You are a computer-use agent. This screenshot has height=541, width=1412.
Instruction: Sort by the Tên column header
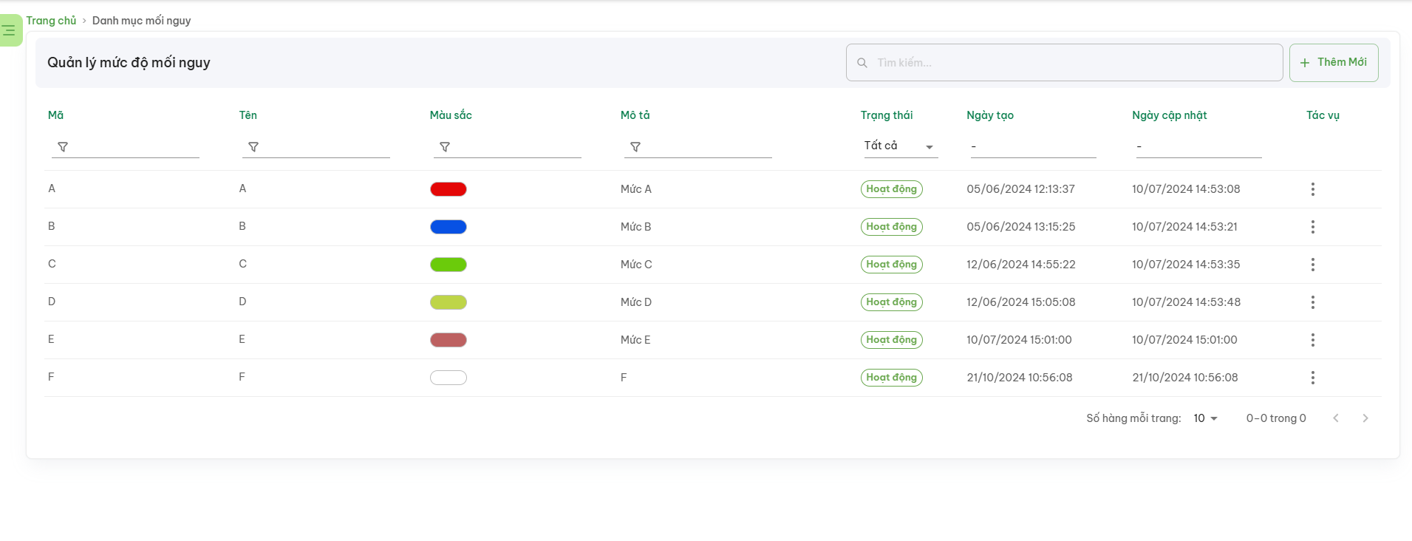248,115
